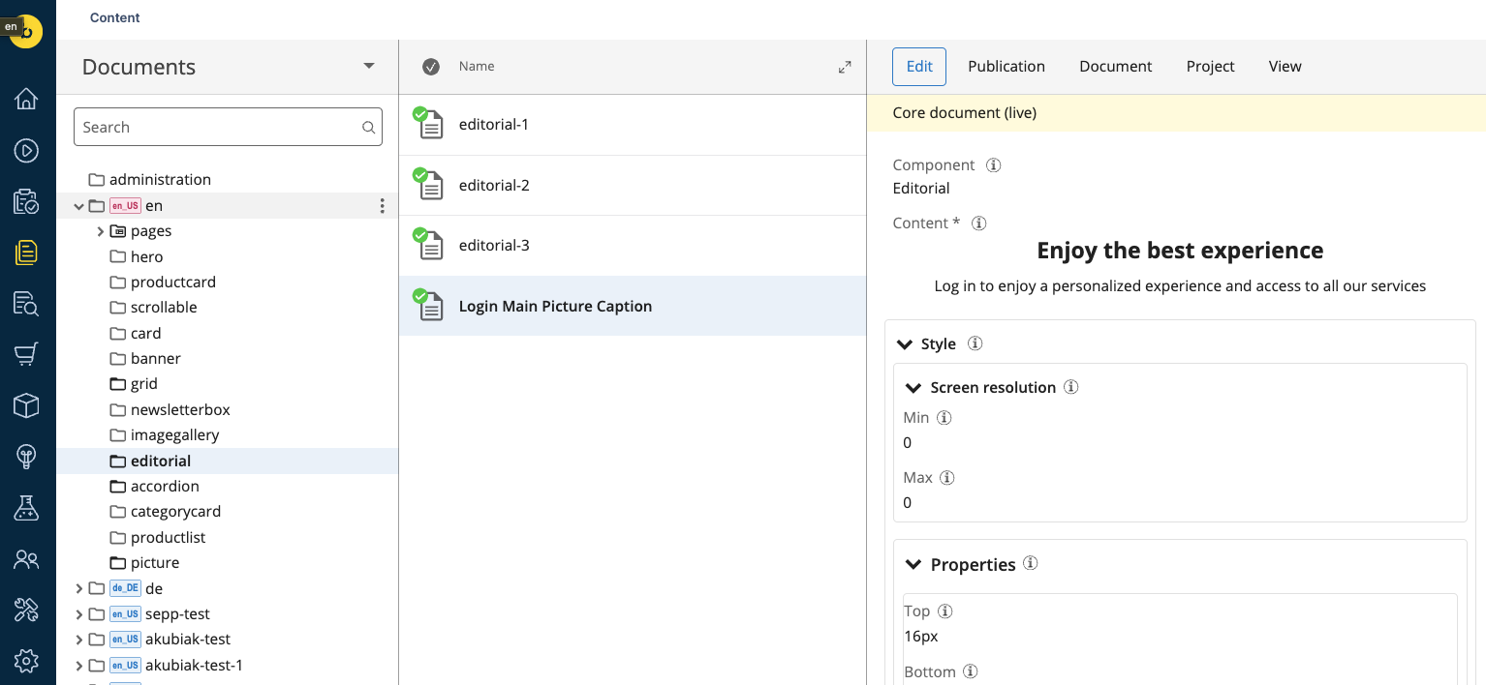
Task: Expand the sepp-test folder
Action: point(79,613)
